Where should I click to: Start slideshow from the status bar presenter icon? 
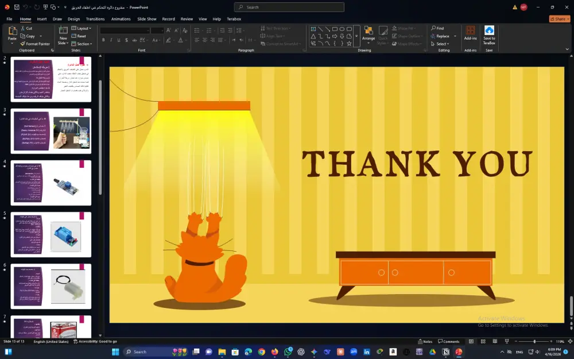507,341
